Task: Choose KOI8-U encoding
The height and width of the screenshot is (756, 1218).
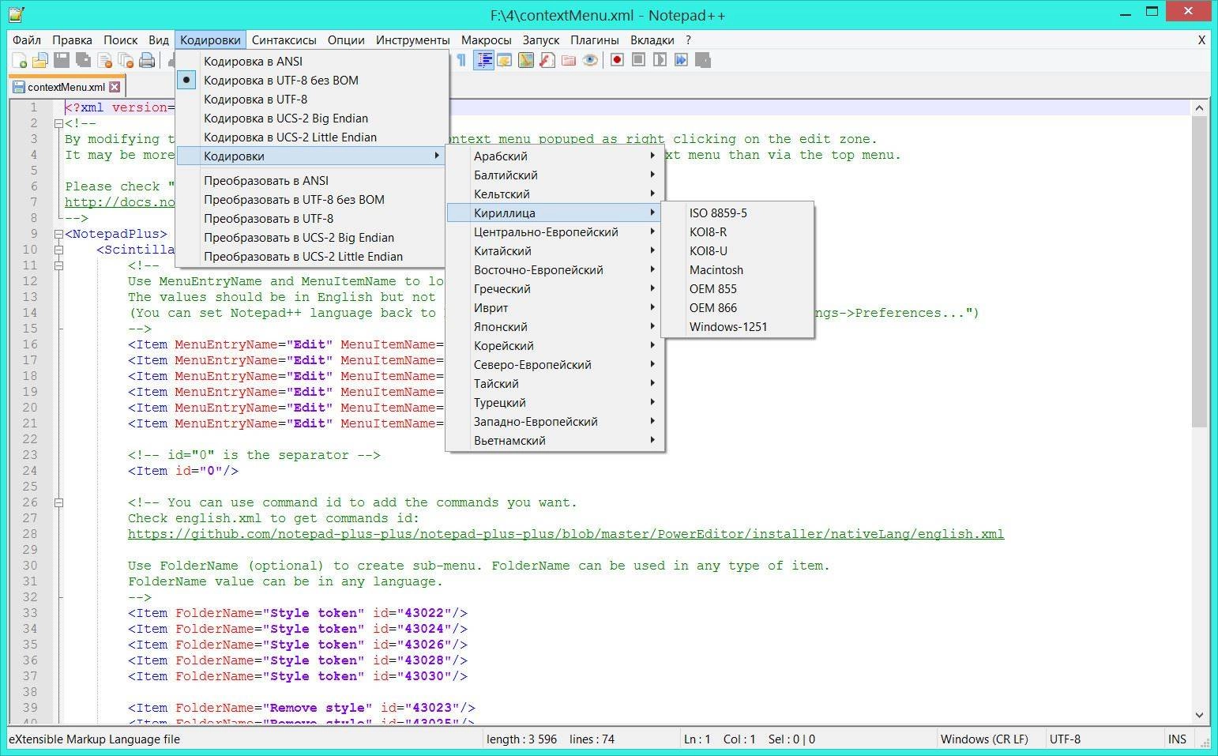Action: click(737, 250)
